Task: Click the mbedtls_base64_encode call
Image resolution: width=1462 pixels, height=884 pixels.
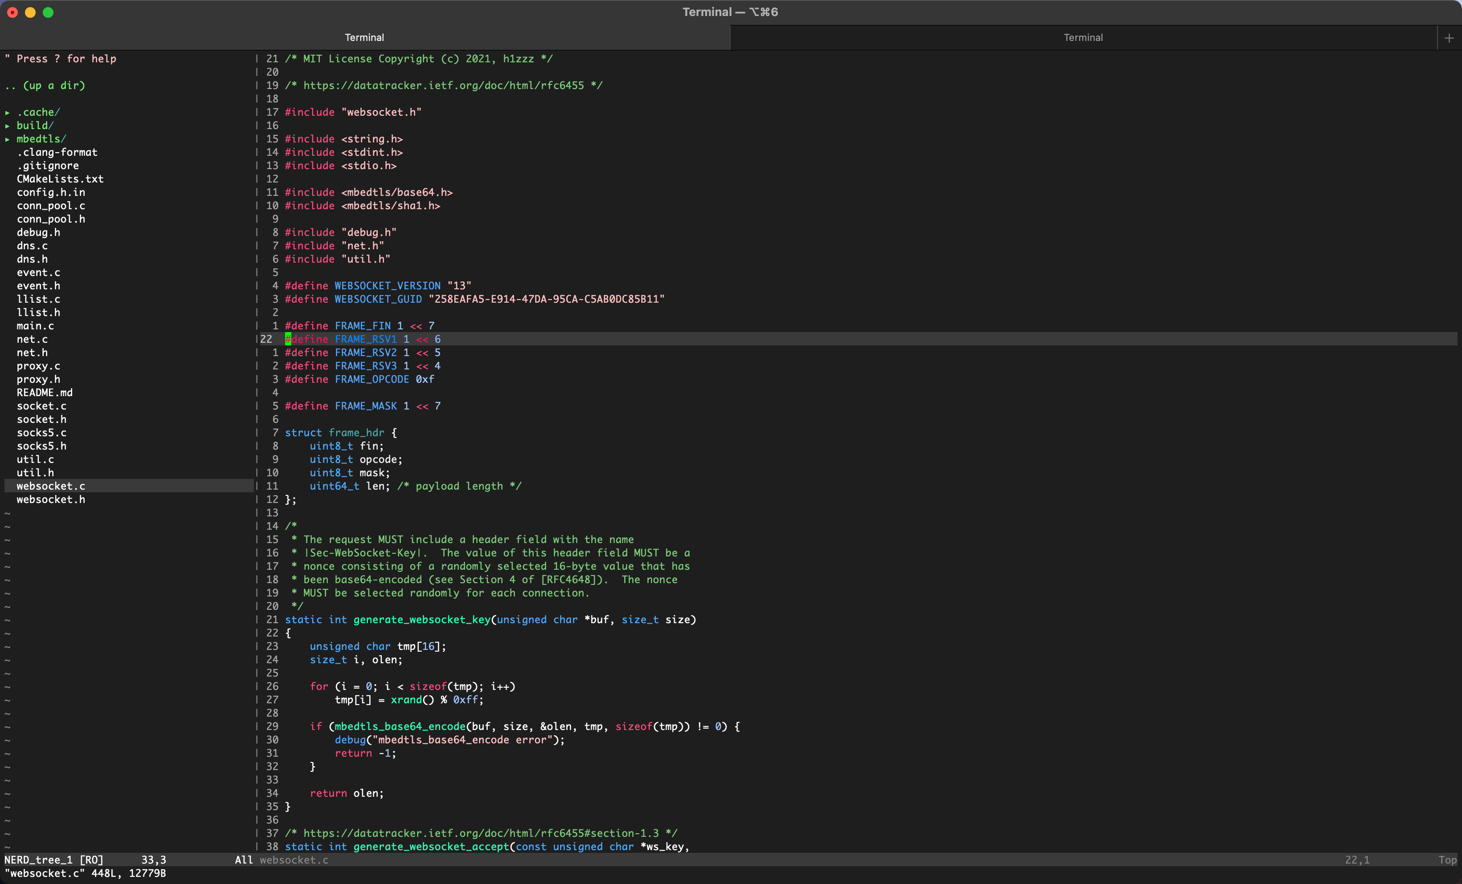Action: [x=400, y=726]
